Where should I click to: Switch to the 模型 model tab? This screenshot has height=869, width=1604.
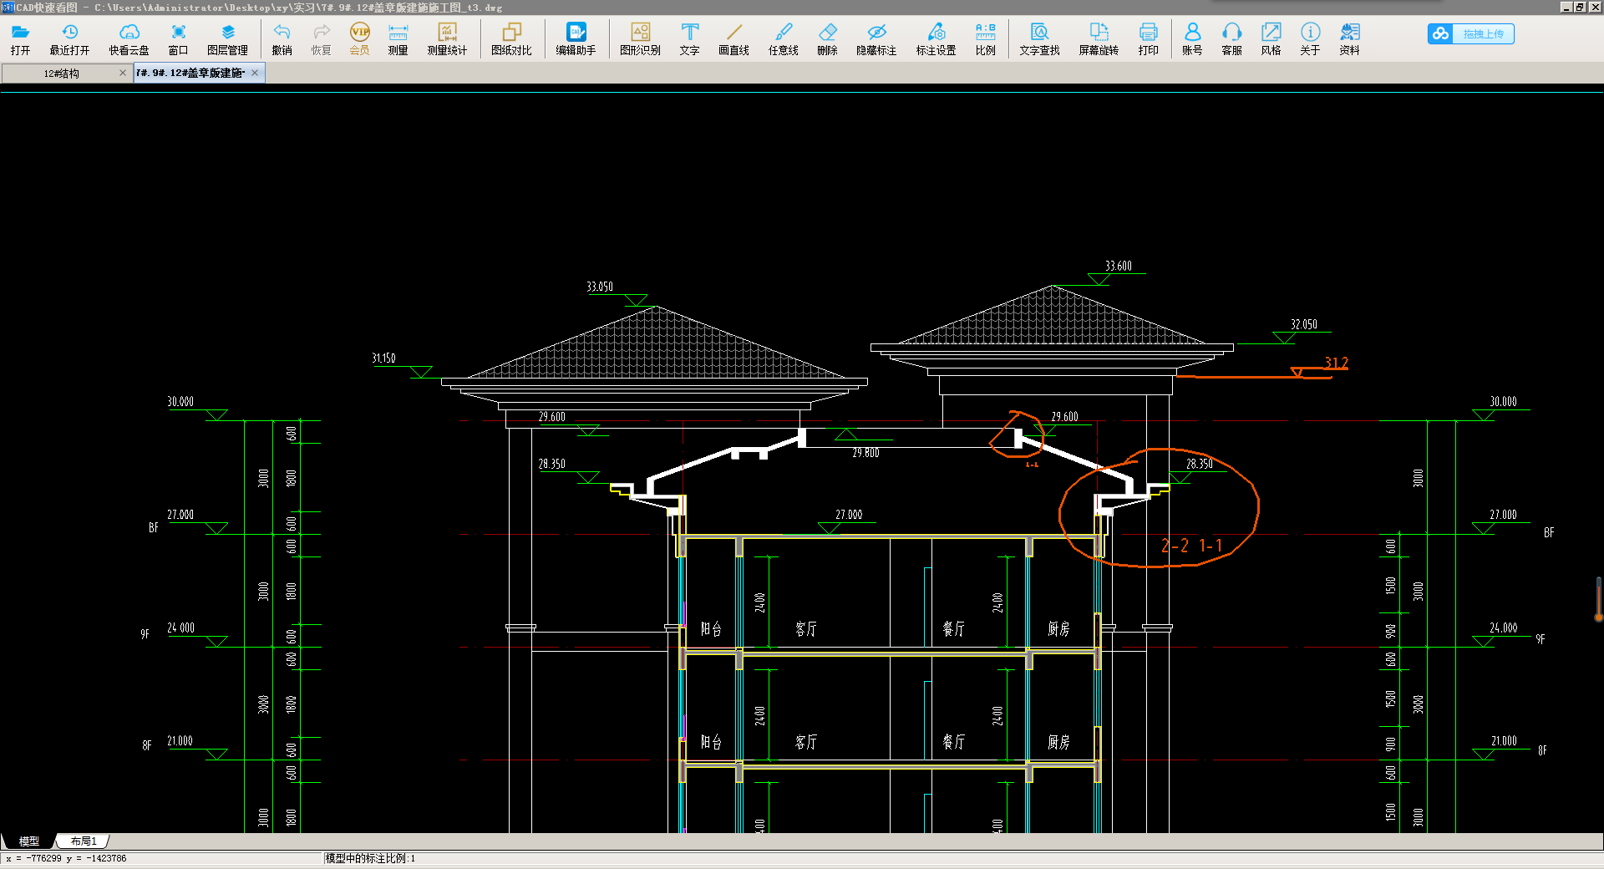pyautogui.click(x=29, y=841)
